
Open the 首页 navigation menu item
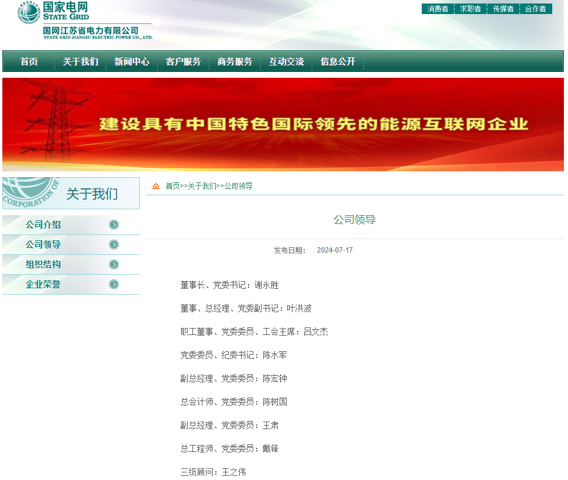pyautogui.click(x=29, y=61)
